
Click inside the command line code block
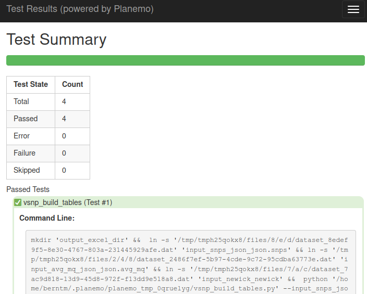click(x=190, y=262)
